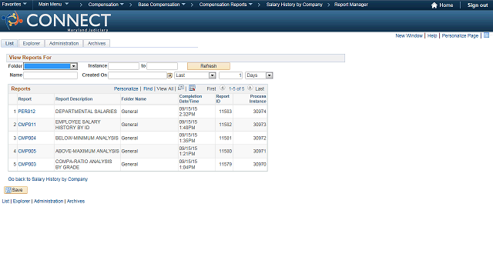Sort by Folder Name column header
493x277 pixels.
[x=134, y=99]
